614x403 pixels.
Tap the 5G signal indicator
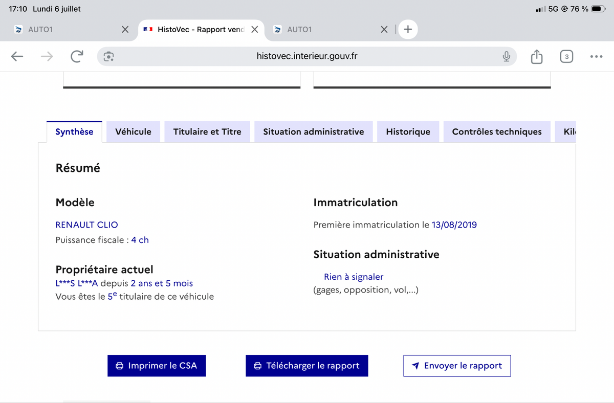coord(553,9)
